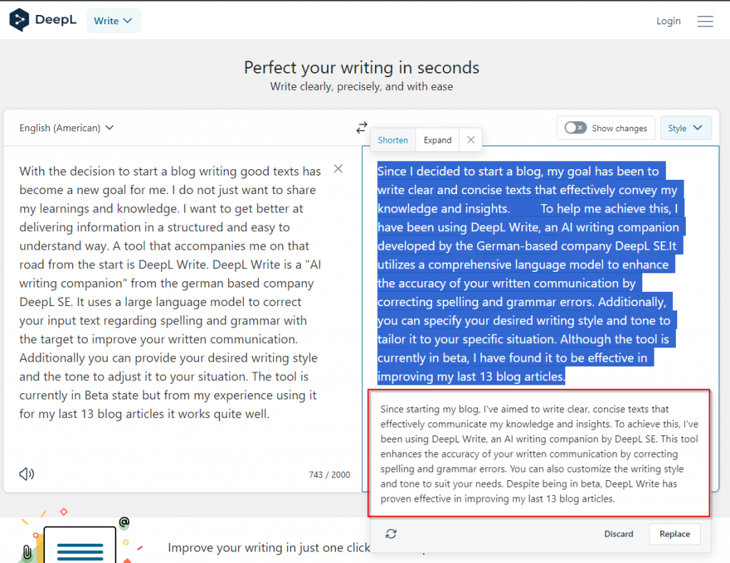Click inside the source text input area
This screenshot has width=730, height=563.
(171, 293)
